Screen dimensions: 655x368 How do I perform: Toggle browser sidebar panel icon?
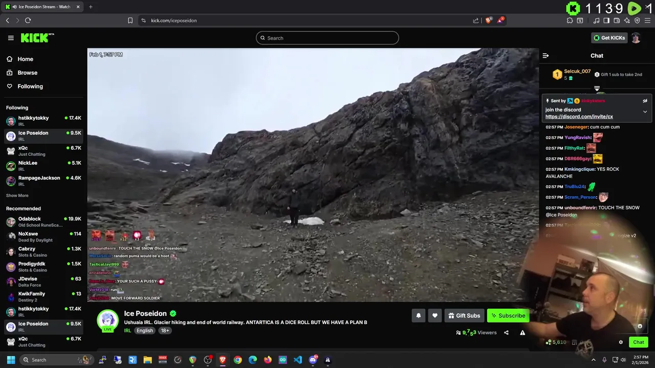[x=606, y=20]
